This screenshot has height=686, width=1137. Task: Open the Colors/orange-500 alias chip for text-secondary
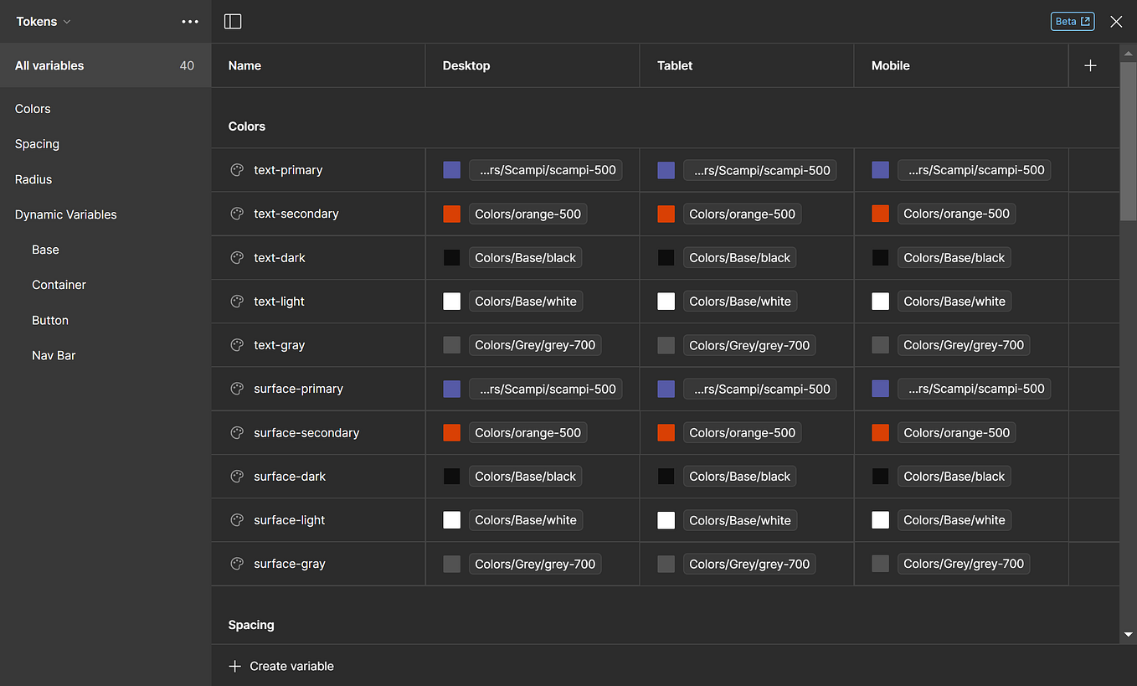[527, 214]
